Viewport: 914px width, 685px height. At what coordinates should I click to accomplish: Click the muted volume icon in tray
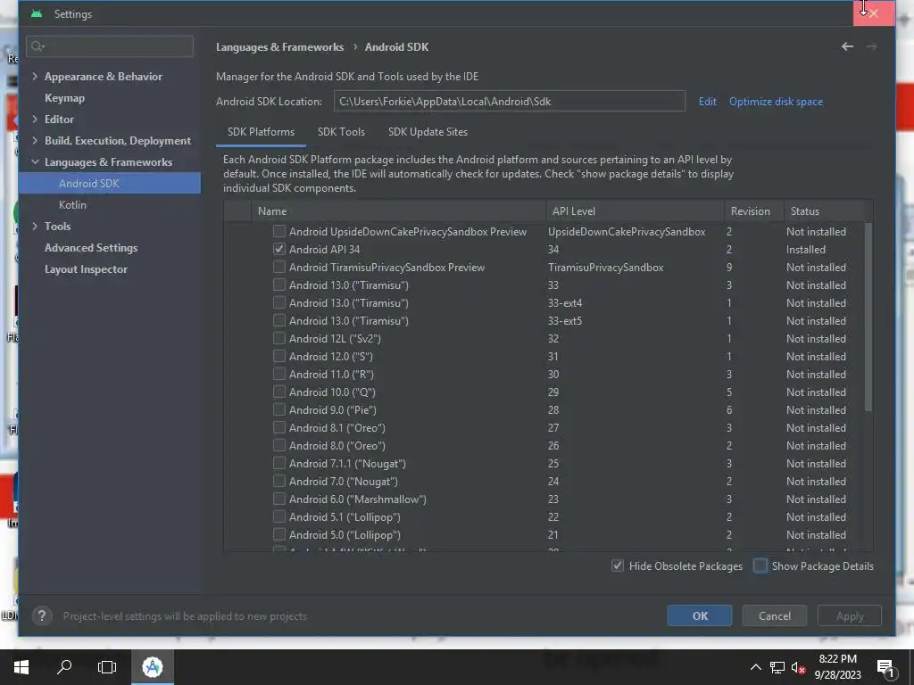(x=799, y=667)
